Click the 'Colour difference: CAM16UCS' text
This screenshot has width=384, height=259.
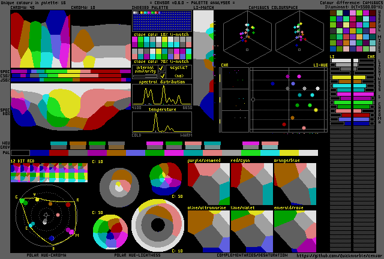[350, 2]
